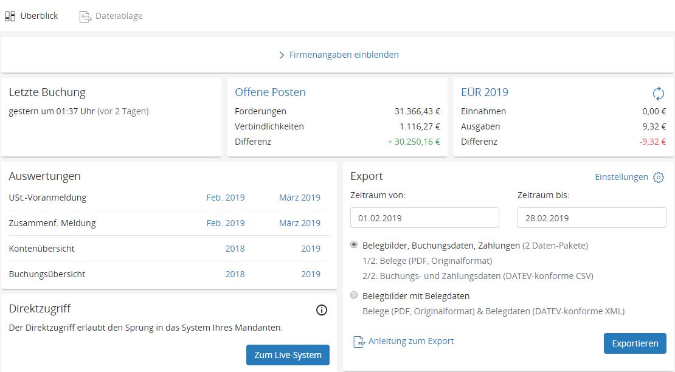Select Belegbilder, Buchungsdaten, Zahlungen export option
This screenshot has height=372, width=675.
tap(355, 245)
